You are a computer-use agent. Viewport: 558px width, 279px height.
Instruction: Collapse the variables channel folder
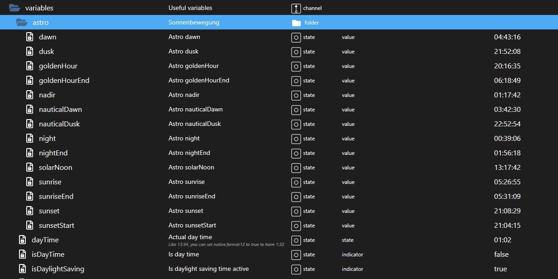coord(14,8)
